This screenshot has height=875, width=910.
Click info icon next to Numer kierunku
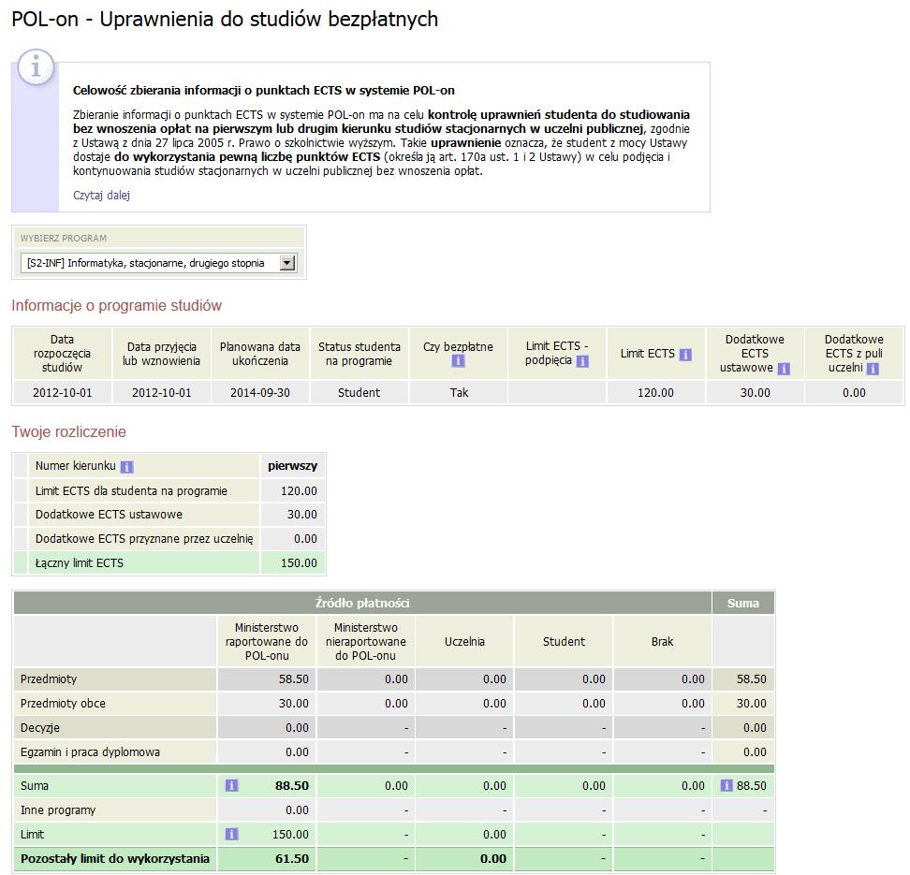(x=127, y=467)
